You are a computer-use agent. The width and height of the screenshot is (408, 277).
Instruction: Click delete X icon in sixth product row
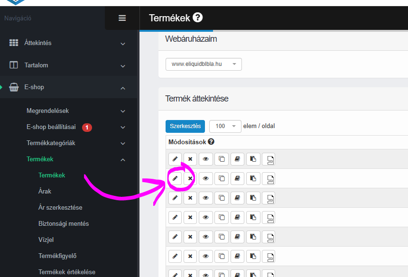click(x=190, y=256)
